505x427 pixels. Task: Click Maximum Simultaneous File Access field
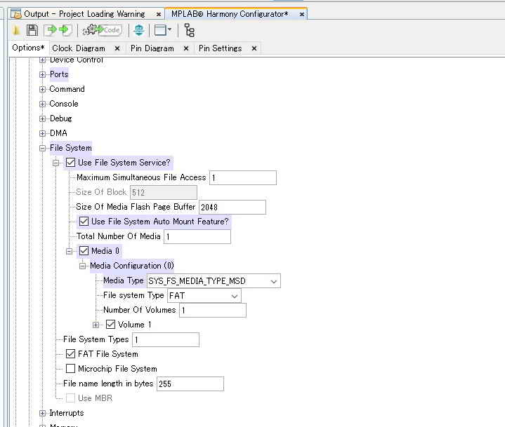point(243,178)
